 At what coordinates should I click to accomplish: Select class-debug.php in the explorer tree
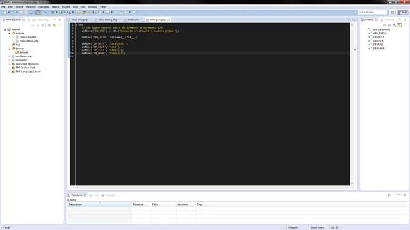[29, 41]
